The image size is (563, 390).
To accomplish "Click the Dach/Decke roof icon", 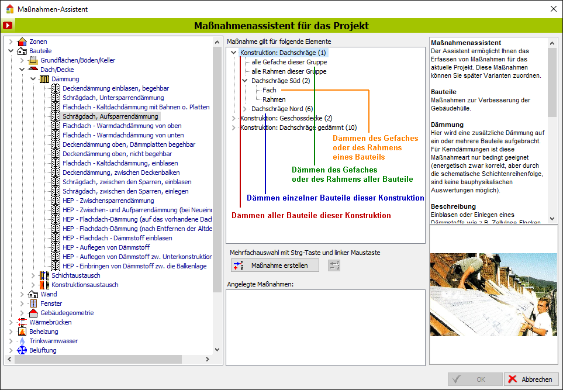I will tap(33, 70).
